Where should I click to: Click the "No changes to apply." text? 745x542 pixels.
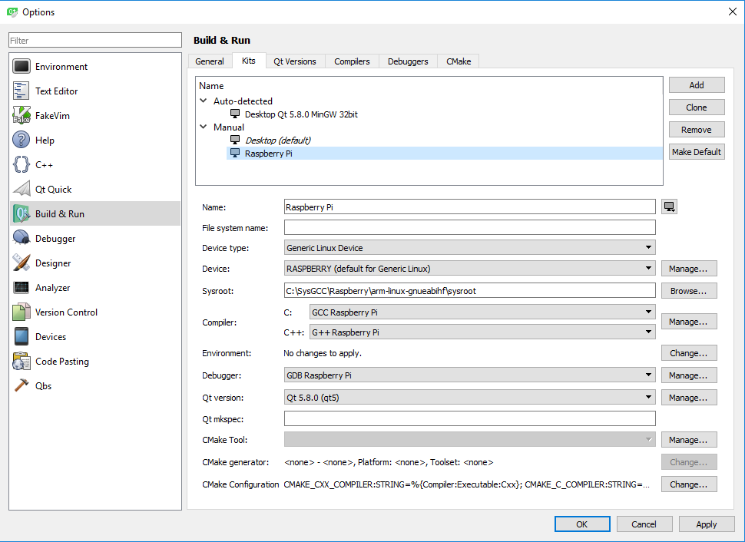tap(323, 353)
